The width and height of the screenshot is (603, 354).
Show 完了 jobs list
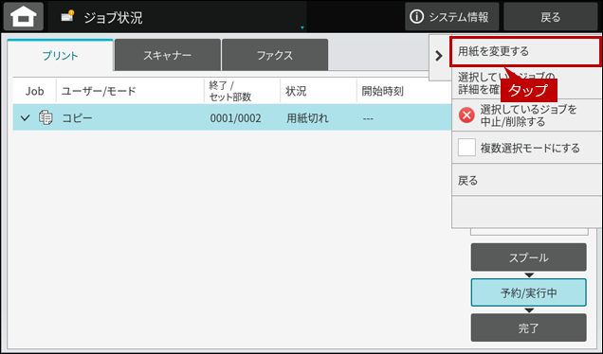pos(529,327)
